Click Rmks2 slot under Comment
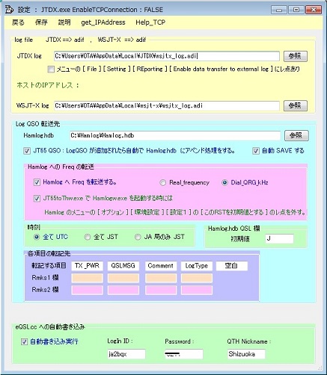The image size is (327, 375). [x=161, y=290]
